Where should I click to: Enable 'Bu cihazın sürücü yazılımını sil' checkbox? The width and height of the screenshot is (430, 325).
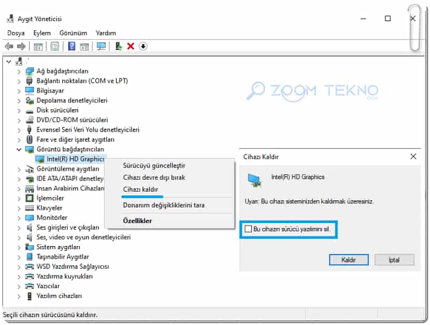[248, 229]
